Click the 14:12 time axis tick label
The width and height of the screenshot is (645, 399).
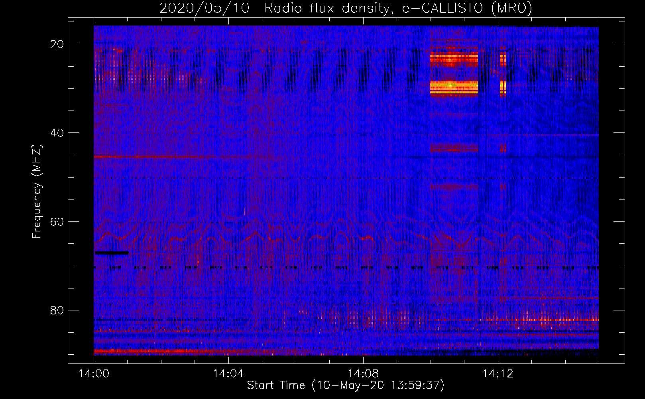(498, 373)
